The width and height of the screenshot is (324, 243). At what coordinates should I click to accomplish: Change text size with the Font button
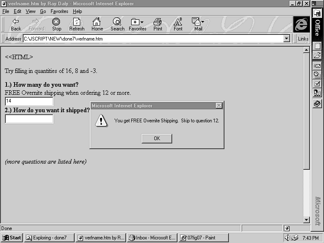click(178, 24)
